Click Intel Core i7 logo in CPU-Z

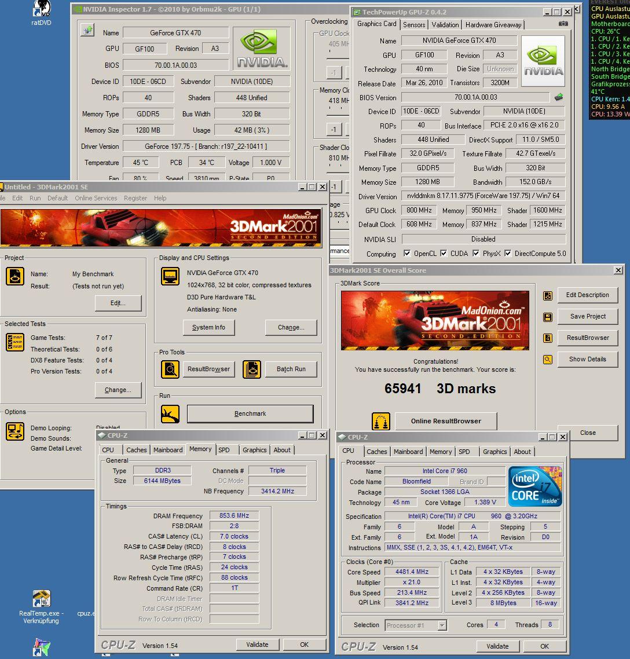[x=535, y=486]
